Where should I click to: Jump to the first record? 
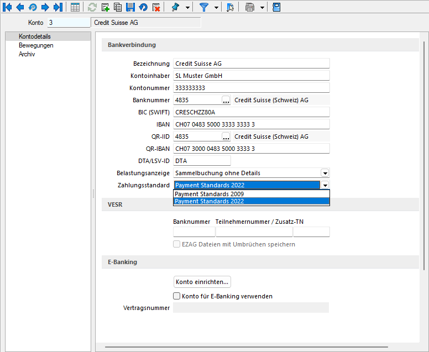pos(7,7)
